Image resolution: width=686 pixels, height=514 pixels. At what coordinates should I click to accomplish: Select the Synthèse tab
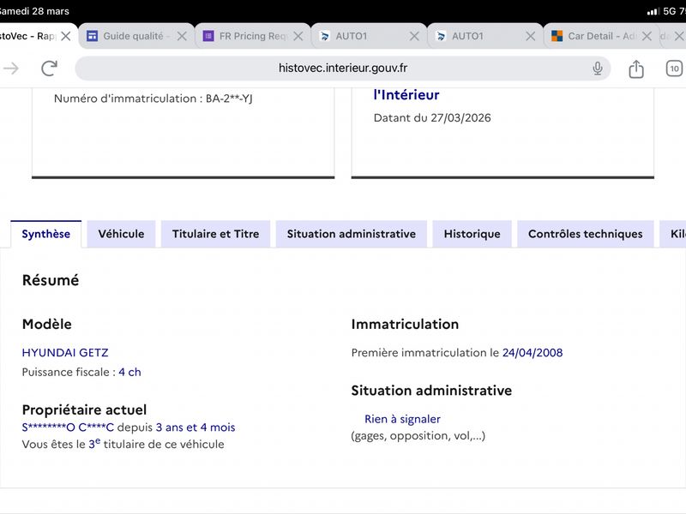point(46,234)
